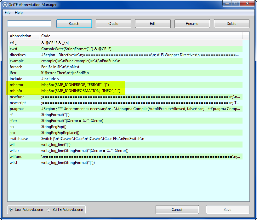Screen dimensions: 257x220
Task: Select the foreach abbreviation row
Action: coord(125,67)
